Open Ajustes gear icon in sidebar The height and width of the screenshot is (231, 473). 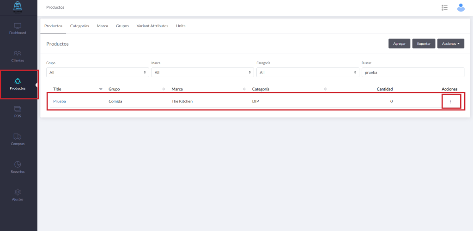tap(18, 192)
